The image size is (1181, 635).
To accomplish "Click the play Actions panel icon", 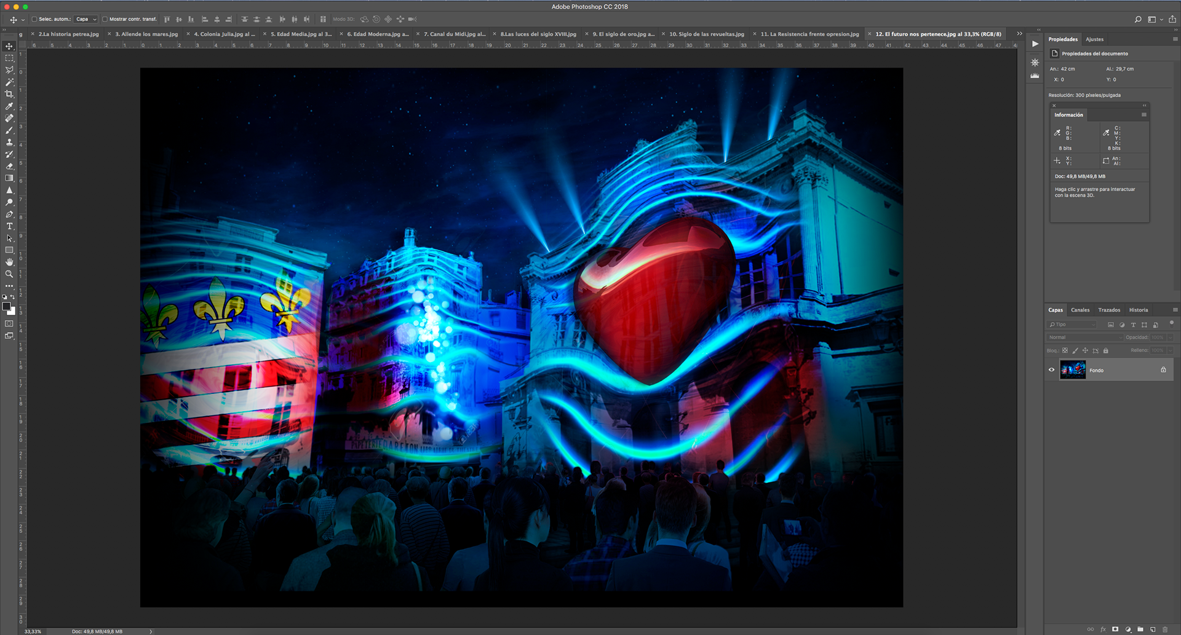I will pos(1035,44).
